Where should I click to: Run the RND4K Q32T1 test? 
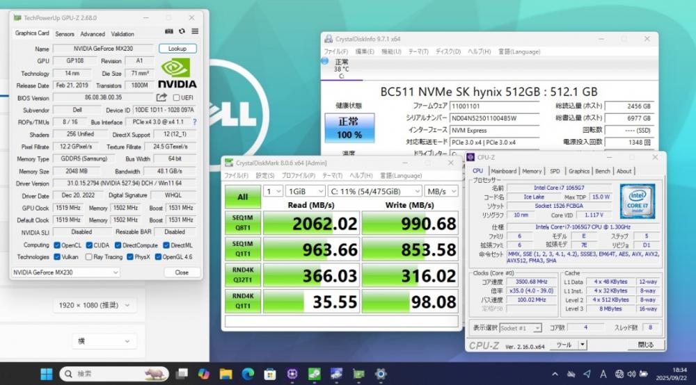243,275
